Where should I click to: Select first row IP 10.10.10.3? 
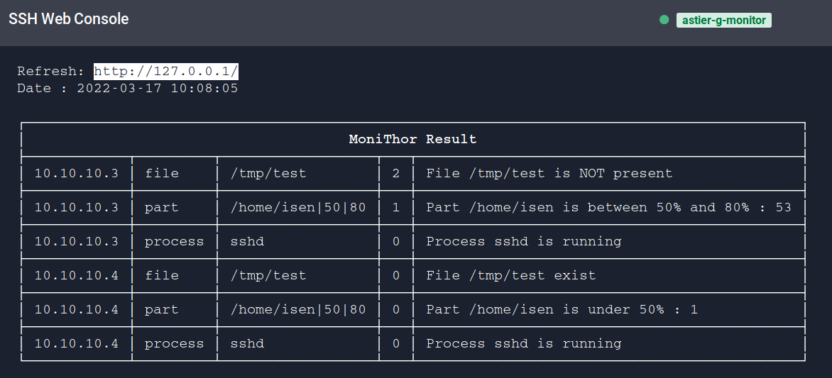76,173
